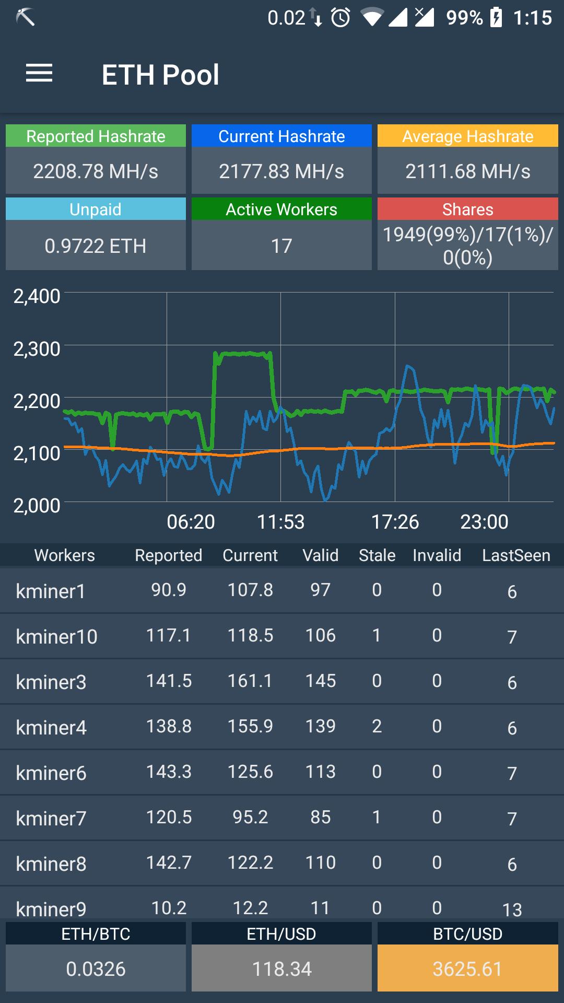Tap the pickaxe mining notification icon
Screen dimensions: 564x1003
(x=25, y=17)
